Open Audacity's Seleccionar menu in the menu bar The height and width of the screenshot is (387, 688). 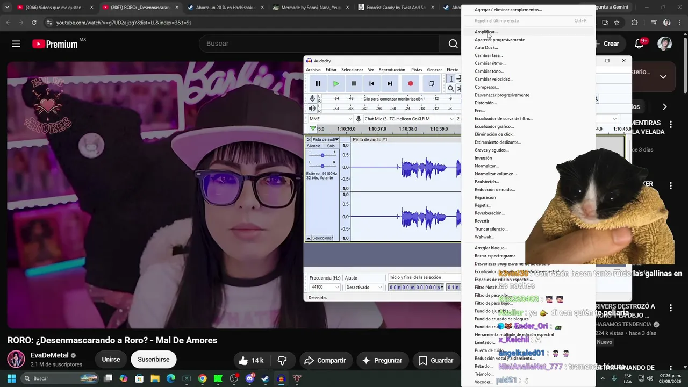click(352, 70)
